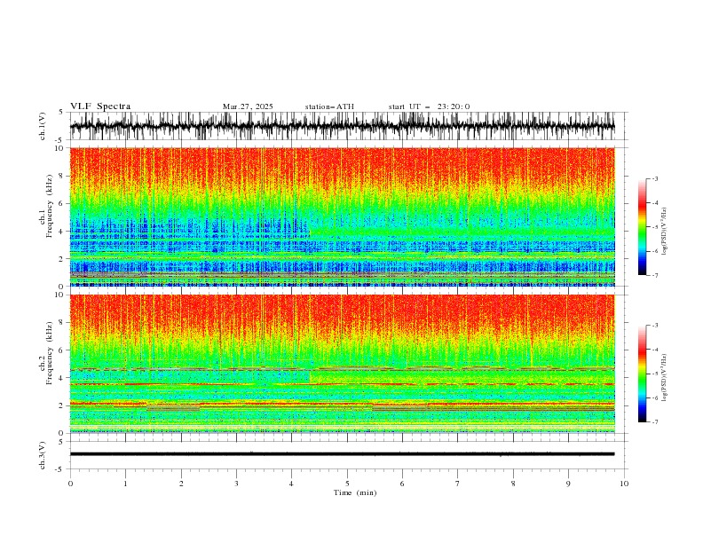Screen dimensions: 703x543
Task: Select the "start UT = 23:20:0" header text
Action: (429, 106)
